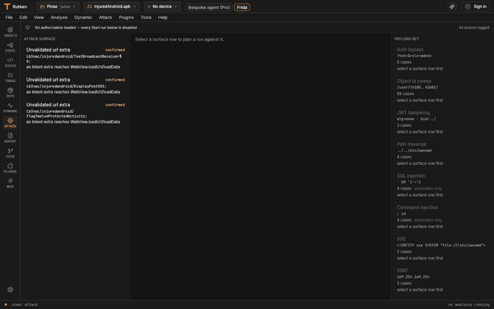Open the View menu
494x309 pixels.
click(39, 17)
